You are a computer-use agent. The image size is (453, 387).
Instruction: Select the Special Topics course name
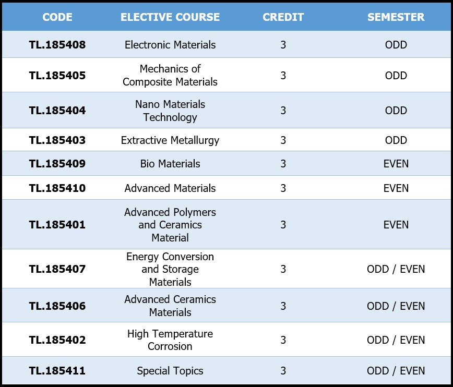170,371
